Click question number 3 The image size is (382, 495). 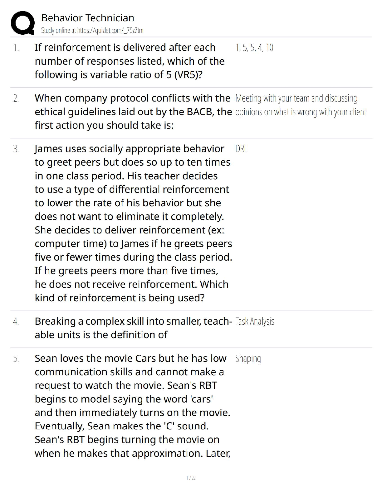coord(16,149)
